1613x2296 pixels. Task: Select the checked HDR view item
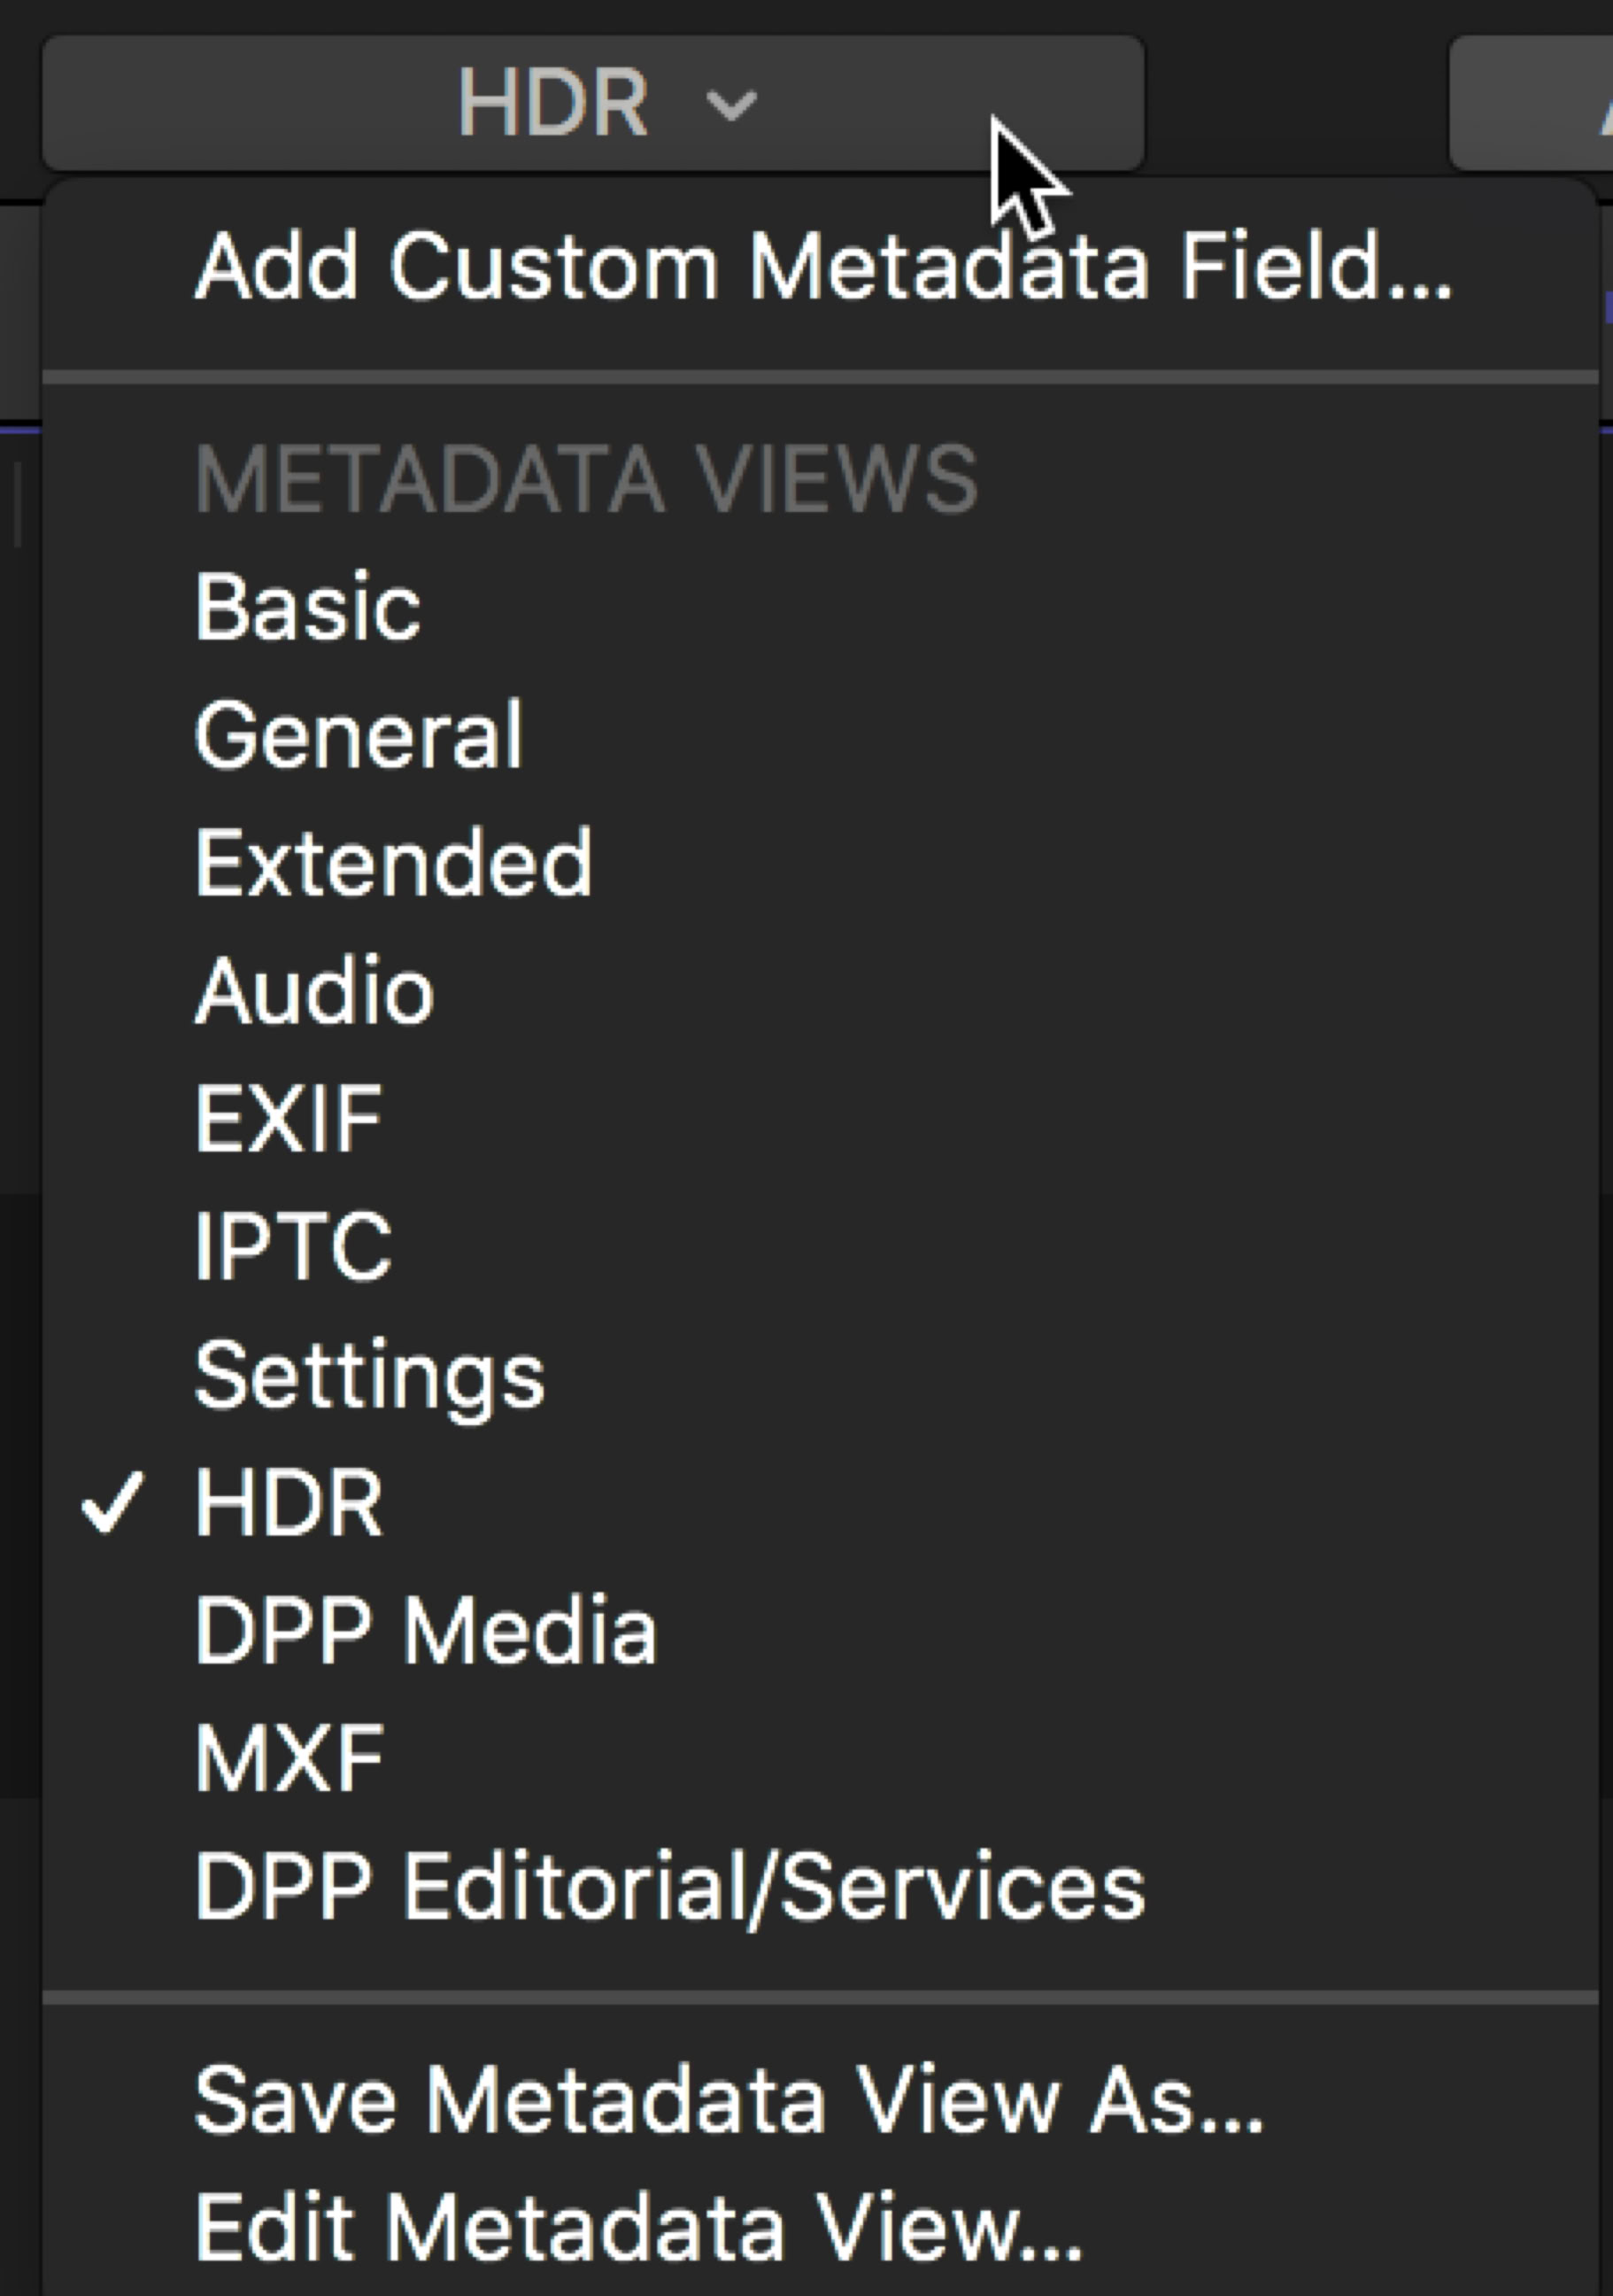pos(288,1502)
